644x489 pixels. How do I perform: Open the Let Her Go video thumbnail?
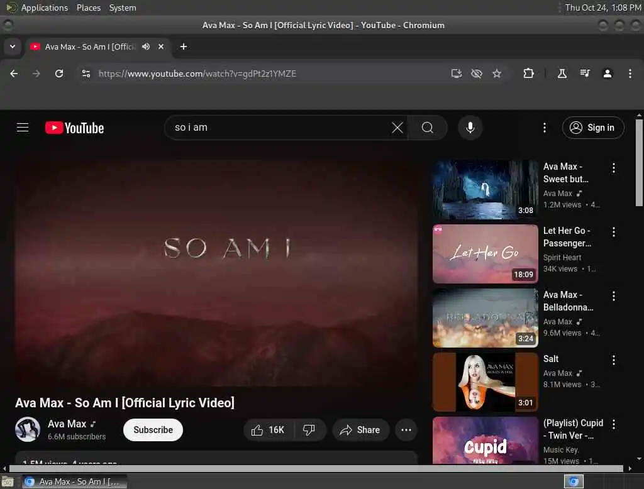(x=485, y=254)
